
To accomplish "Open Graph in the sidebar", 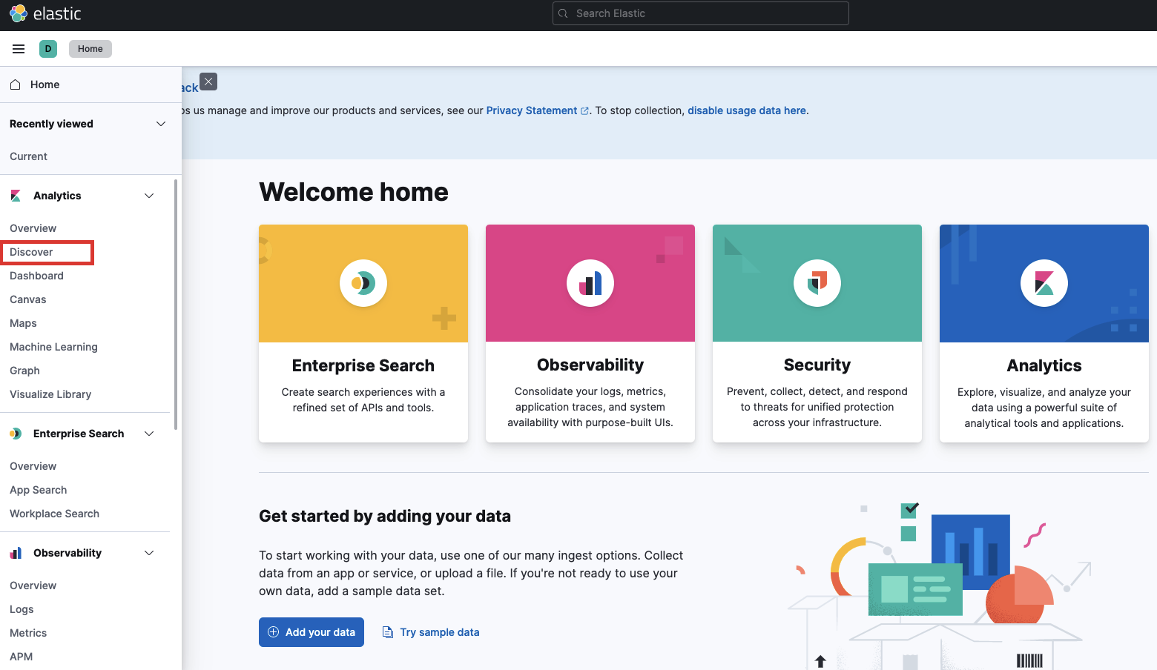I will click(x=24, y=371).
